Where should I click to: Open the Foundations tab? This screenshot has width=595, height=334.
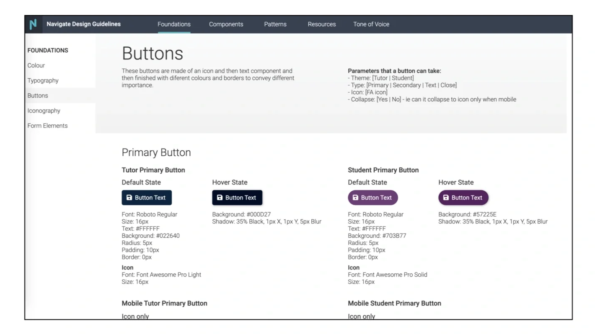click(x=174, y=24)
